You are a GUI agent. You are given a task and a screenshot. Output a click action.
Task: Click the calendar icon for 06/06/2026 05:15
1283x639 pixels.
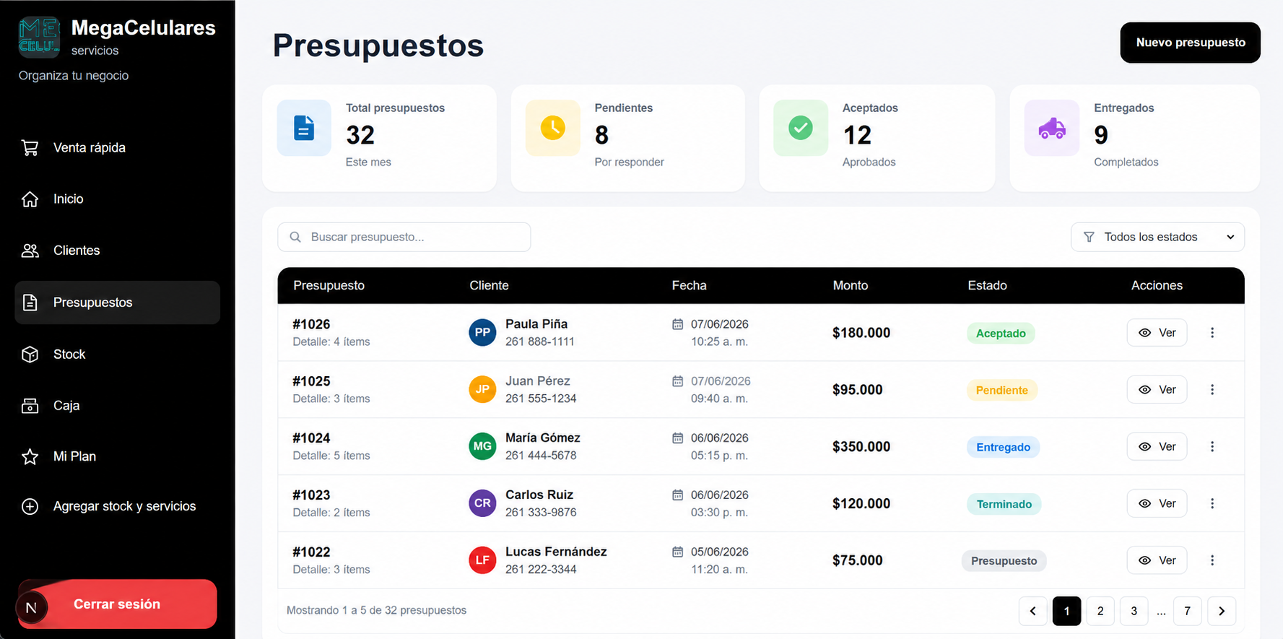pyautogui.click(x=677, y=438)
